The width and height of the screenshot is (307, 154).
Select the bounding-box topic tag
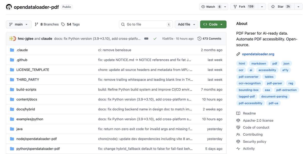click(249, 90)
